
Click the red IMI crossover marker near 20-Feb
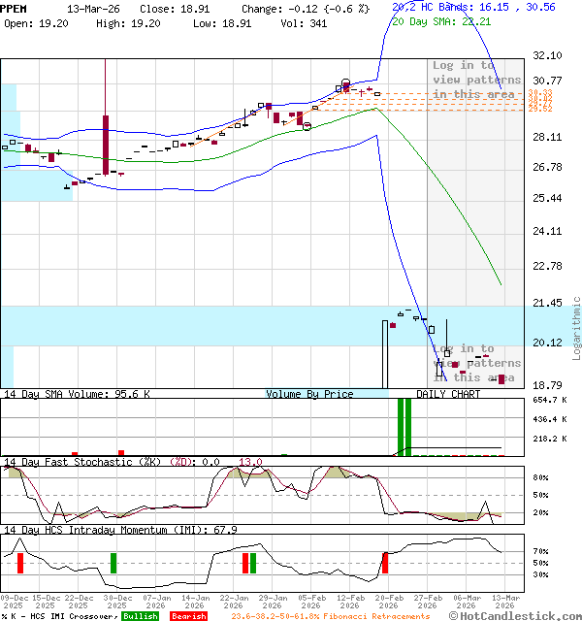pos(384,563)
